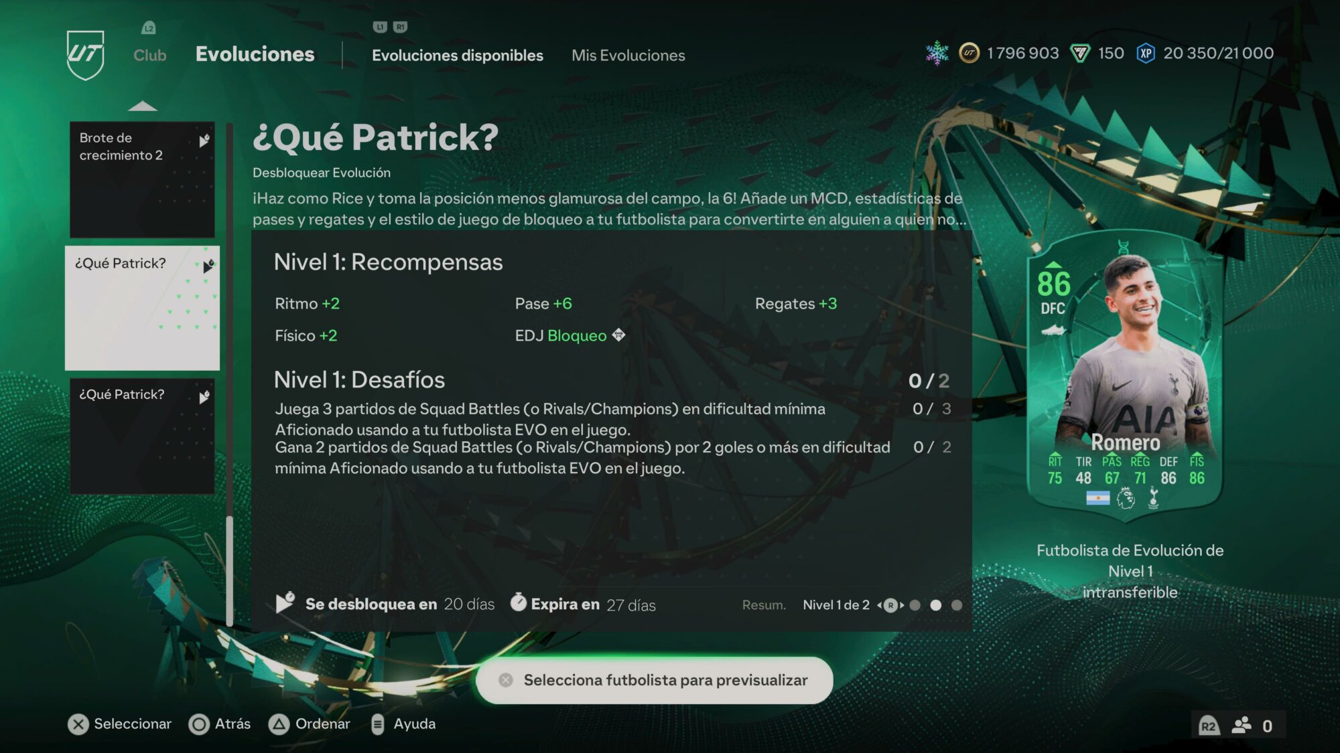Click the 1 796 903 coin balance
The width and height of the screenshot is (1340, 753).
[1022, 53]
